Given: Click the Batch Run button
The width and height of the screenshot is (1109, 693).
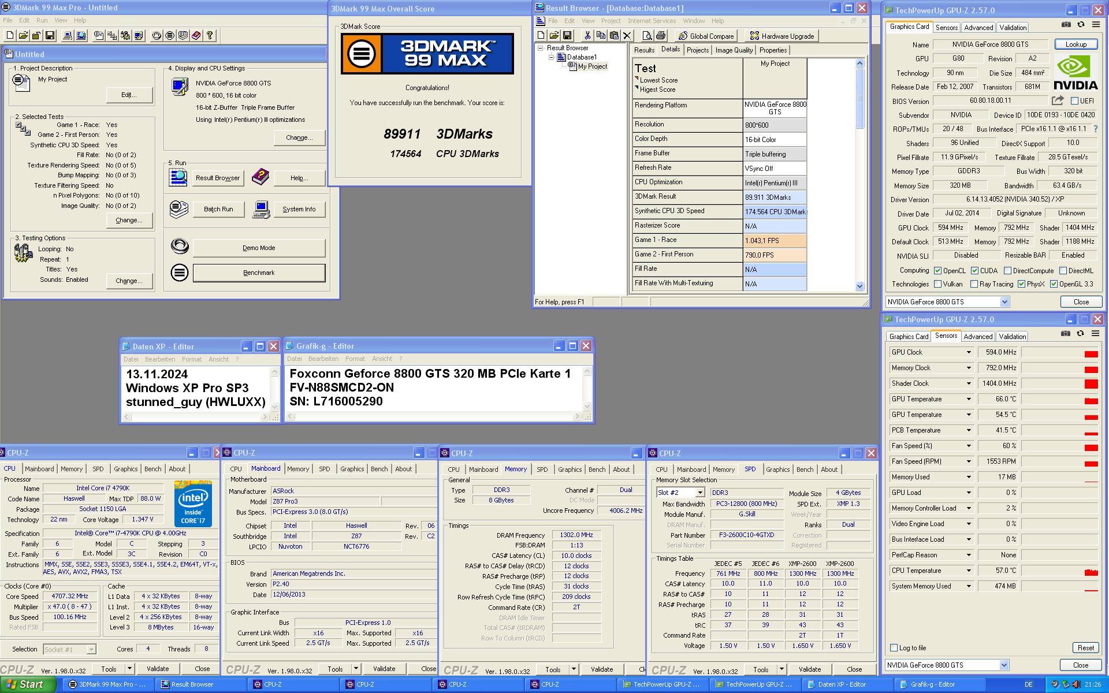Looking at the screenshot, I should [218, 209].
